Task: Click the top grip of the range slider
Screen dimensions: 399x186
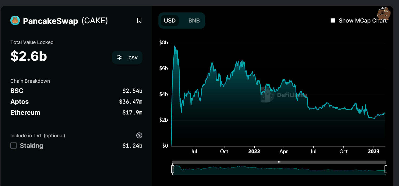Action: (279, 162)
